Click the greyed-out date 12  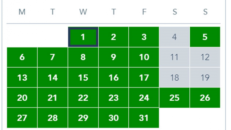[x=205, y=57]
